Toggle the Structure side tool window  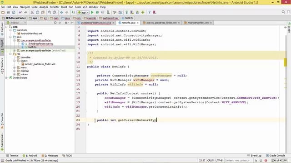point(2,66)
